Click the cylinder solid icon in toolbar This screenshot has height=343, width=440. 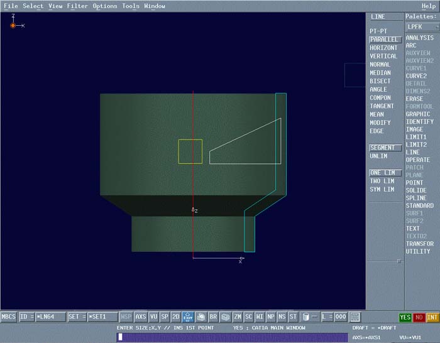pyautogui.click(x=306, y=317)
